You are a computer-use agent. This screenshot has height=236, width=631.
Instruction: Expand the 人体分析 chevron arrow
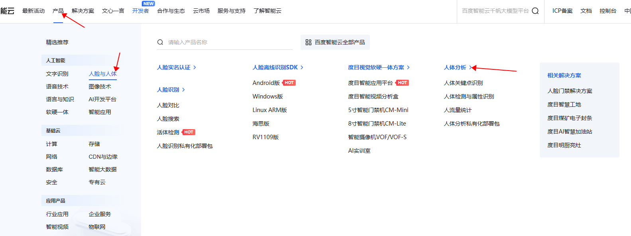click(x=470, y=68)
